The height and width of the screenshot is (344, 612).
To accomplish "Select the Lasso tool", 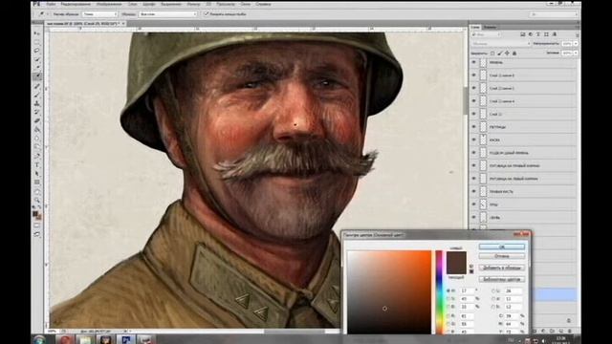I will point(37,51).
